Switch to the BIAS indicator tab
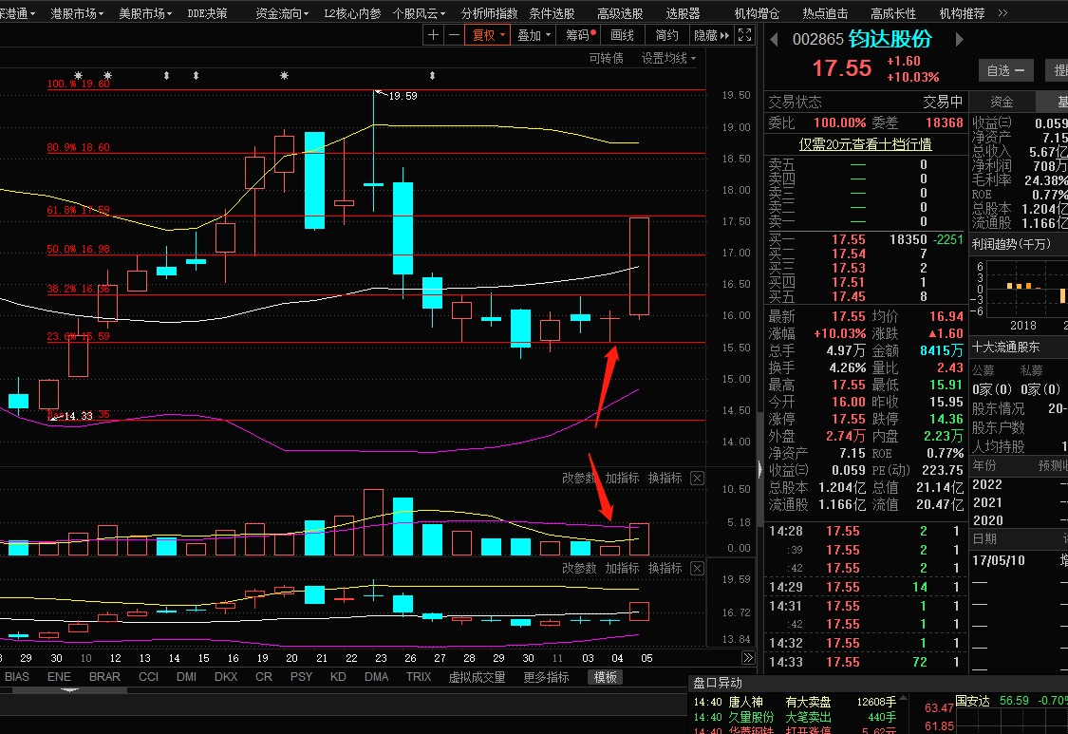1068x734 pixels. pos(17,677)
